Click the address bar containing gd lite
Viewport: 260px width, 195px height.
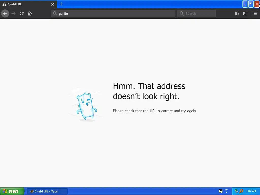pos(113,13)
